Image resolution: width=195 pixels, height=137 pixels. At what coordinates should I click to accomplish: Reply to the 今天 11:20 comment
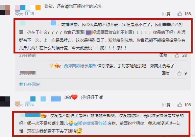pyautogui.click(x=166, y=105)
